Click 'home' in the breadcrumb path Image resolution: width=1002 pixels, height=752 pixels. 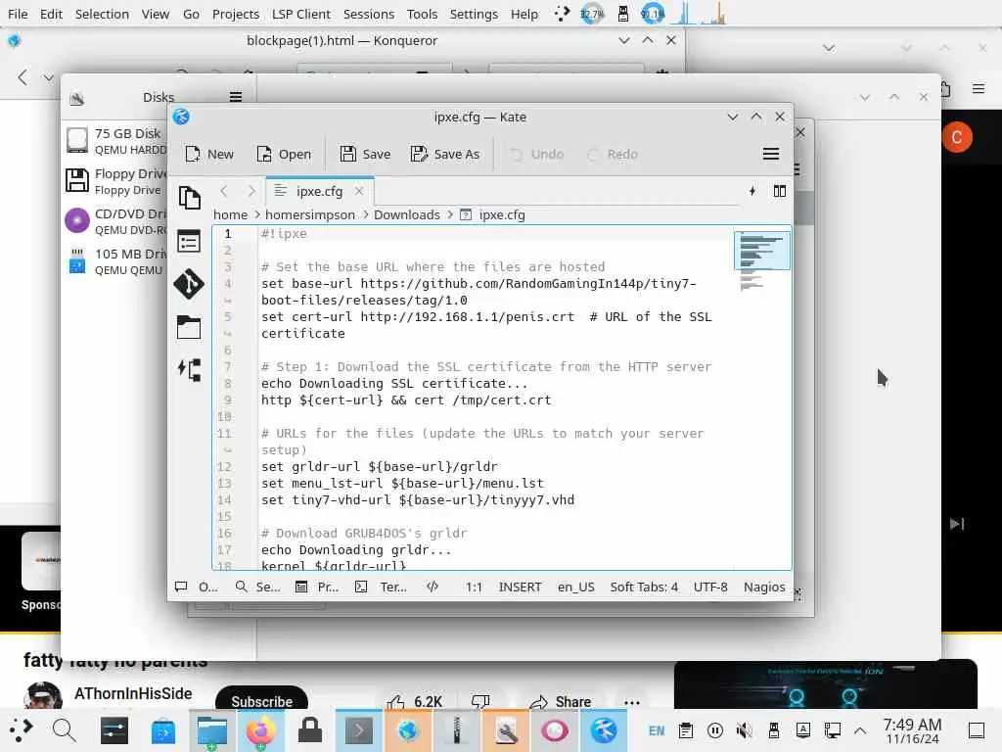click(230, 214)
